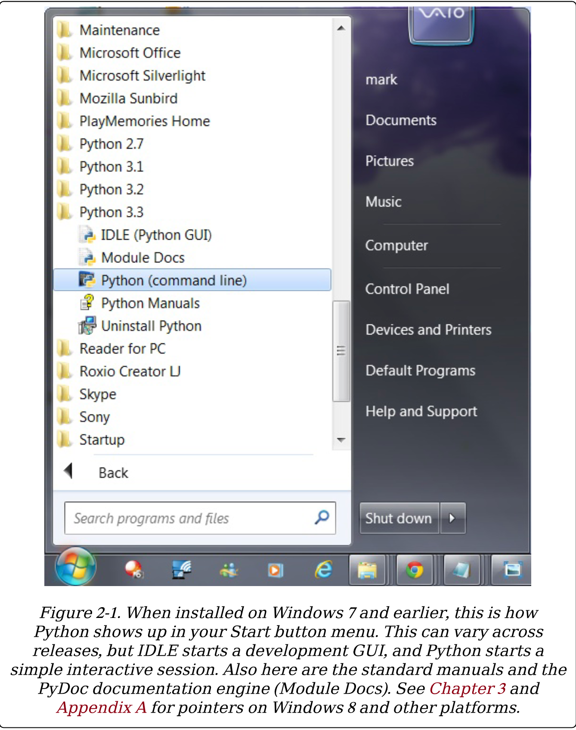Collapse the Python 3.3 folder
This screenshot has width=576, height=730.
(x=111, y=212)
